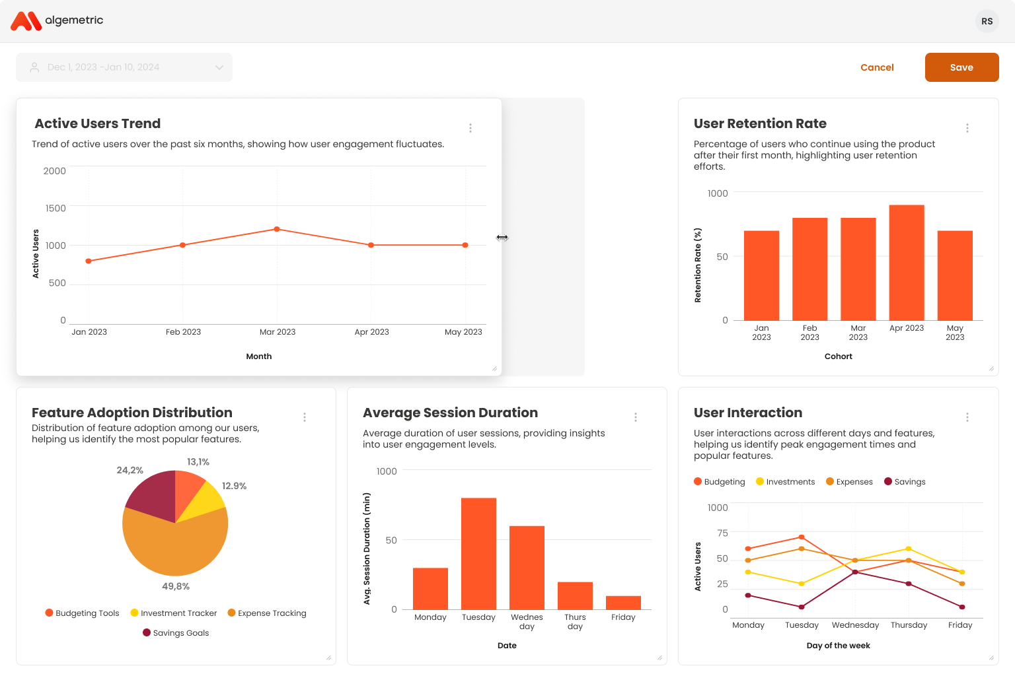Screen dimensions: 1015x676
Task: Toggle Budgeting series in User Interaction legend
Action: pos(719,481)
